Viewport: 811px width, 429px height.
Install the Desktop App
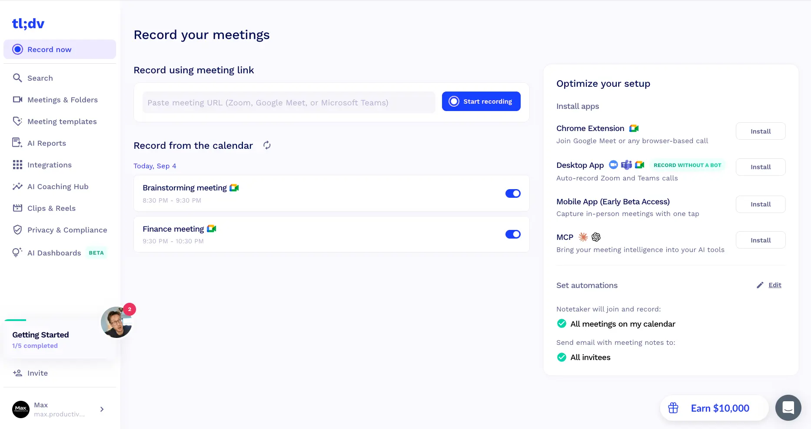point(761,167)
